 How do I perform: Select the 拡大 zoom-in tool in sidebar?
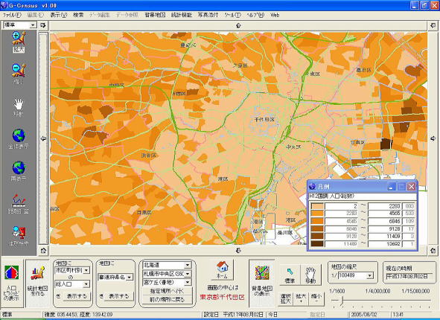point(19,42)
